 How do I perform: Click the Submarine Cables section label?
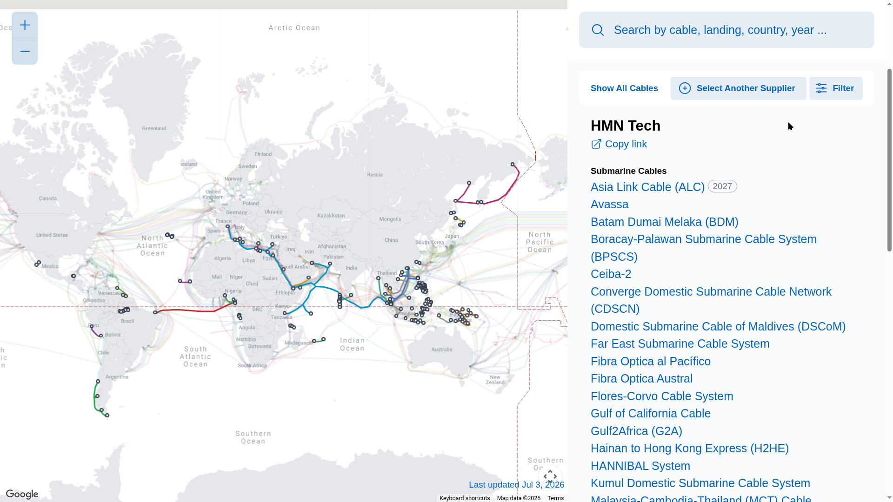628,171
